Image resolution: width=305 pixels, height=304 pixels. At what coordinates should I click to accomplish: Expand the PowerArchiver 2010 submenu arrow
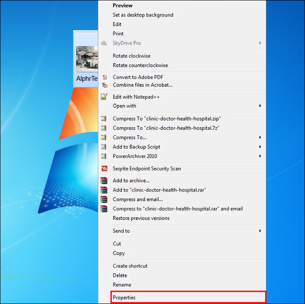260,156
